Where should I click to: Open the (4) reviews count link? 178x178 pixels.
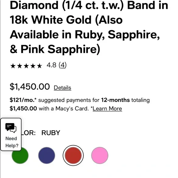[63, 65]
